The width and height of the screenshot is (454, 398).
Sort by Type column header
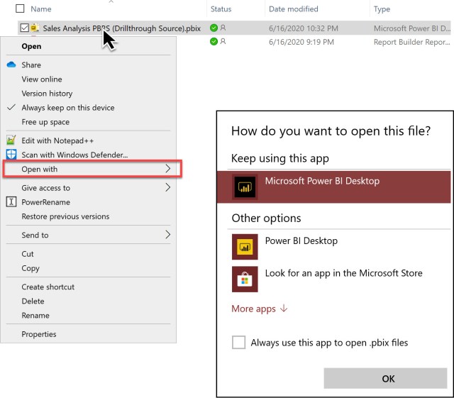click(x=382, y=9)
